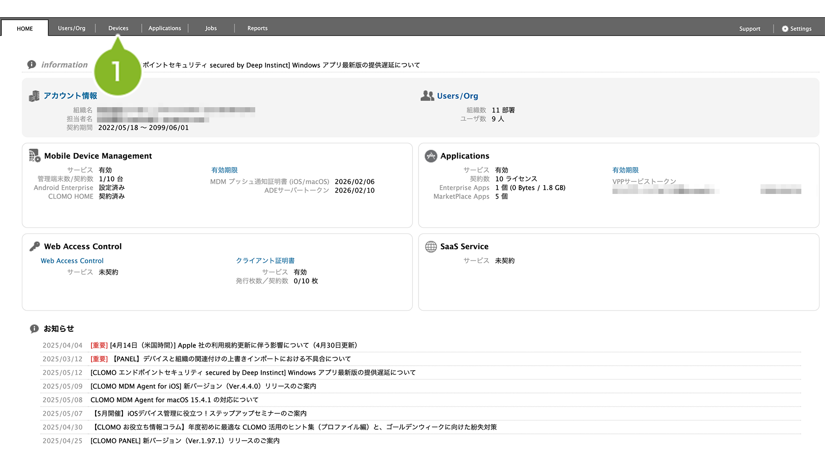Click the 9 人 user count
This screenshot has width=825, height=464.
498,119
